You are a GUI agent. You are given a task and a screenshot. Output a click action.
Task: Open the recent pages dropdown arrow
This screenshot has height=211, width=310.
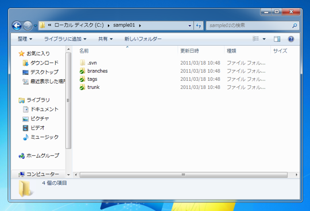click(x=36, y=26)
